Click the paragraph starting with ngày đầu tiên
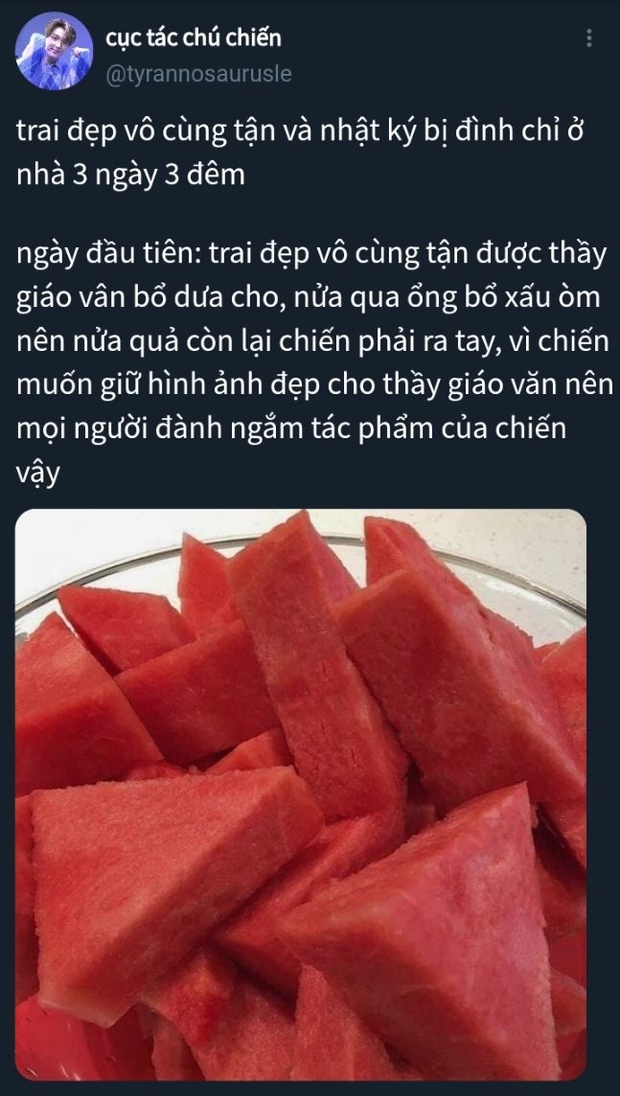The image size is (620, 1096). tap(314, 362)
